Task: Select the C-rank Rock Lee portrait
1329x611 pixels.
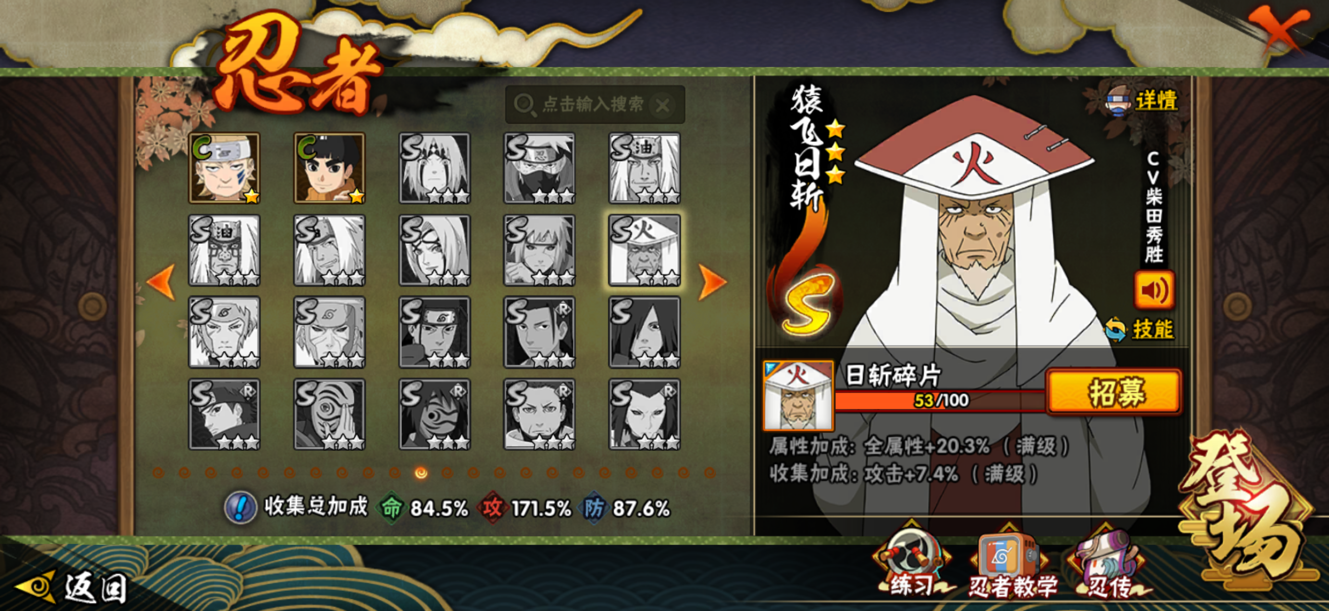Action: coord(329,168)
